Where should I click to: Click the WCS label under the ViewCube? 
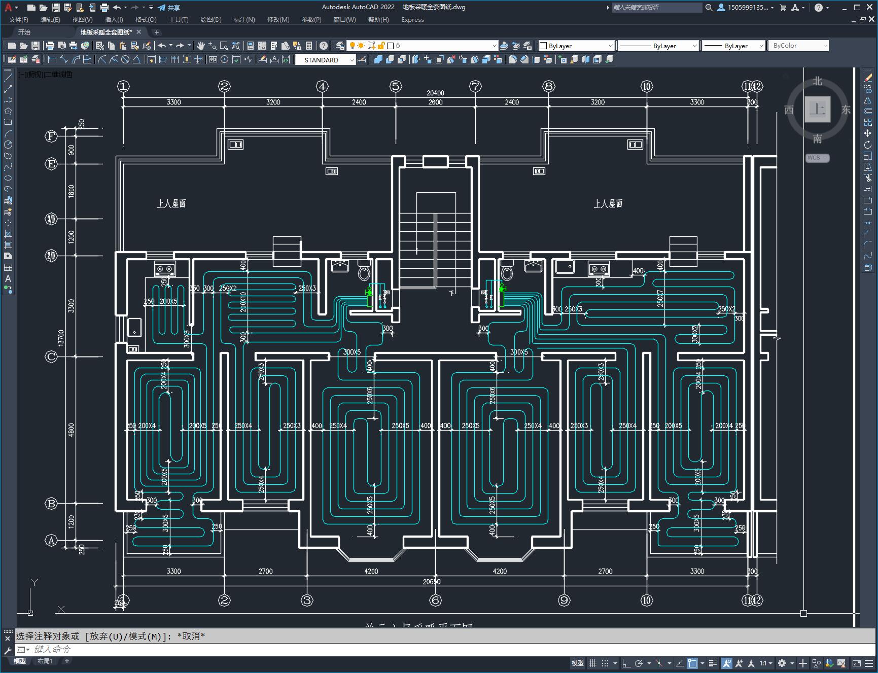pos(817,158)
